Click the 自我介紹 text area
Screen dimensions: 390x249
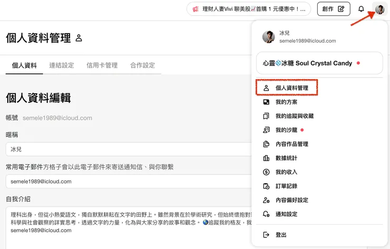pyautogui.click(x=129, y=227)
